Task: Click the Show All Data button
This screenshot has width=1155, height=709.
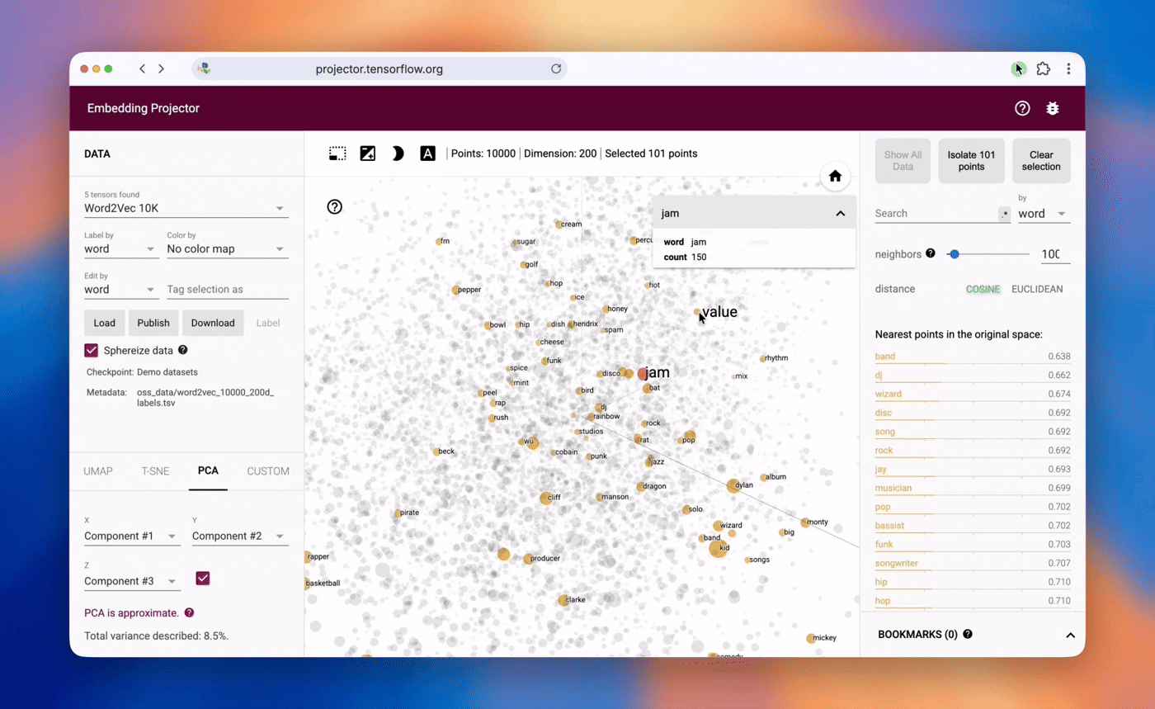Action: click(x=903, y=160)
